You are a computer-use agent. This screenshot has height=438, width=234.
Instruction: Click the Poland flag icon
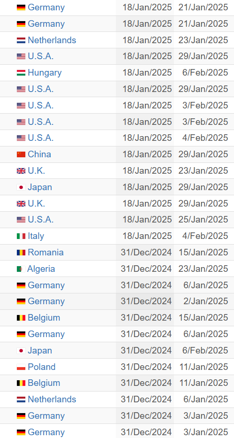[x=21, y=367]
